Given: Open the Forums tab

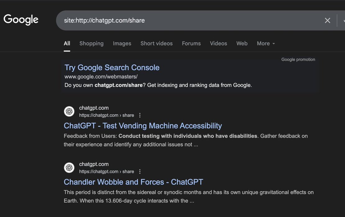Looking at the screenshot, I should [191, 43].
